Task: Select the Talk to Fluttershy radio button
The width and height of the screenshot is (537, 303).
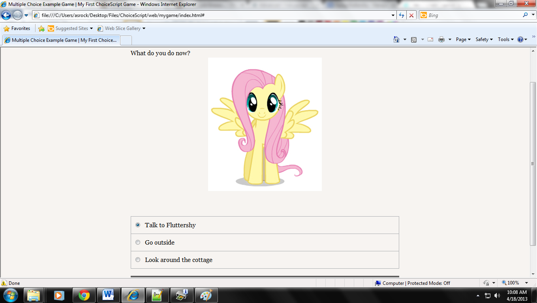Action: point(138,225)
